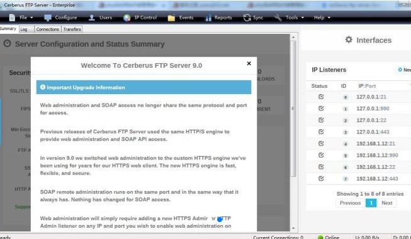Click the IP Control globe icon

pos(127,18)
